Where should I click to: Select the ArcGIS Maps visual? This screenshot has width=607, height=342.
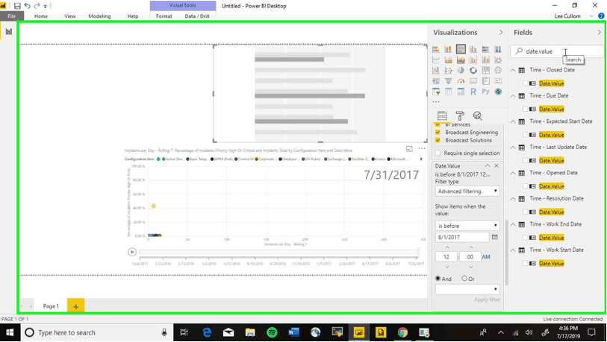pos(498,92)
